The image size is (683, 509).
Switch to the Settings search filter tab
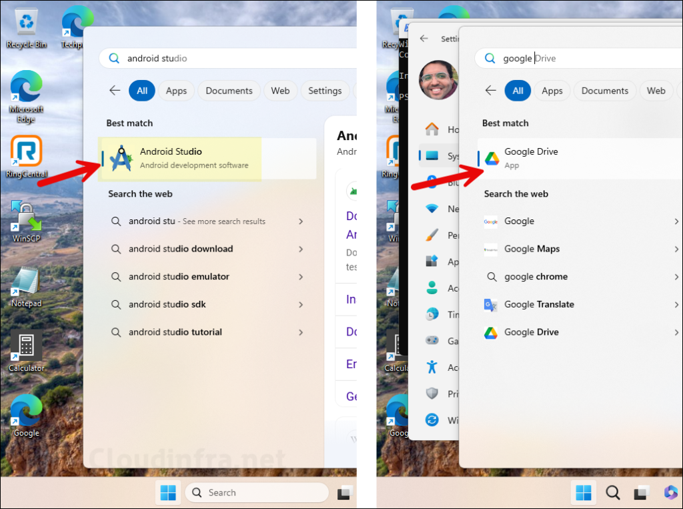coord(325,91)
